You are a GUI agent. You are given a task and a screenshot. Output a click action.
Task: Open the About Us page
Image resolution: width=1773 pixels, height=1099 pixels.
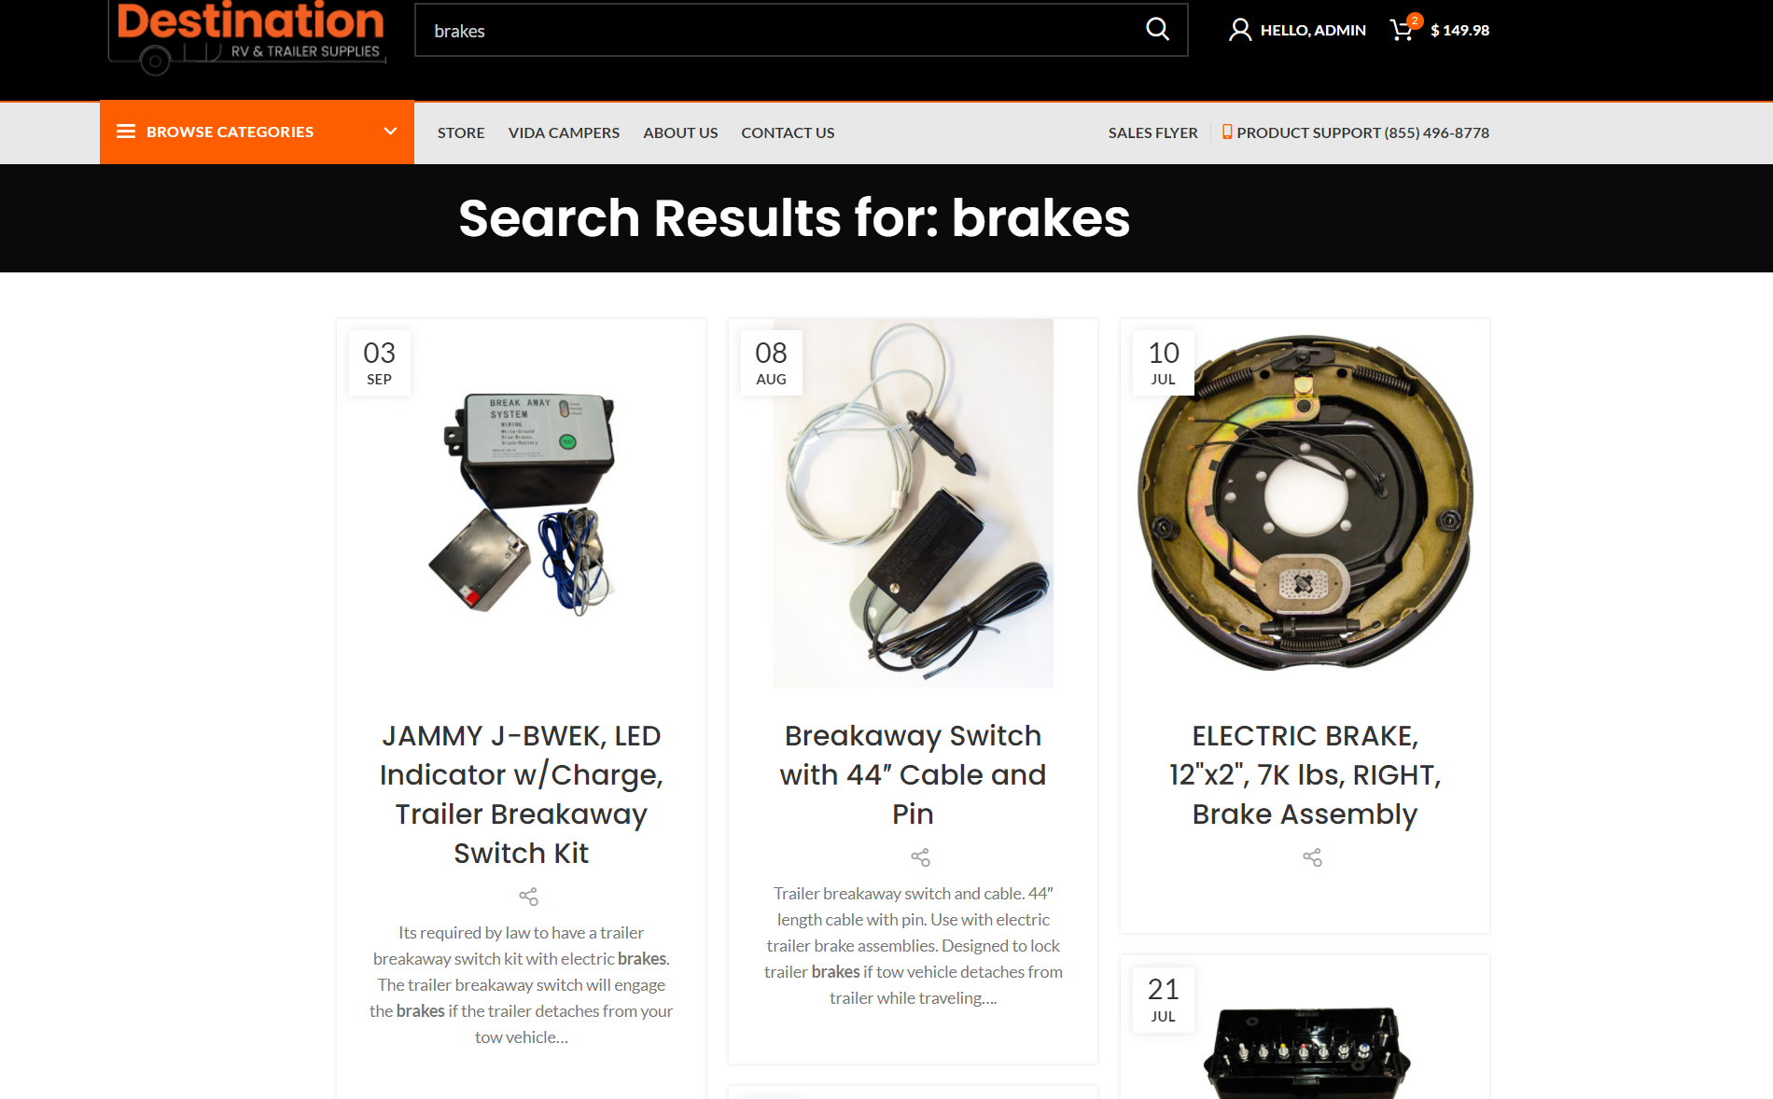(680, 132)
